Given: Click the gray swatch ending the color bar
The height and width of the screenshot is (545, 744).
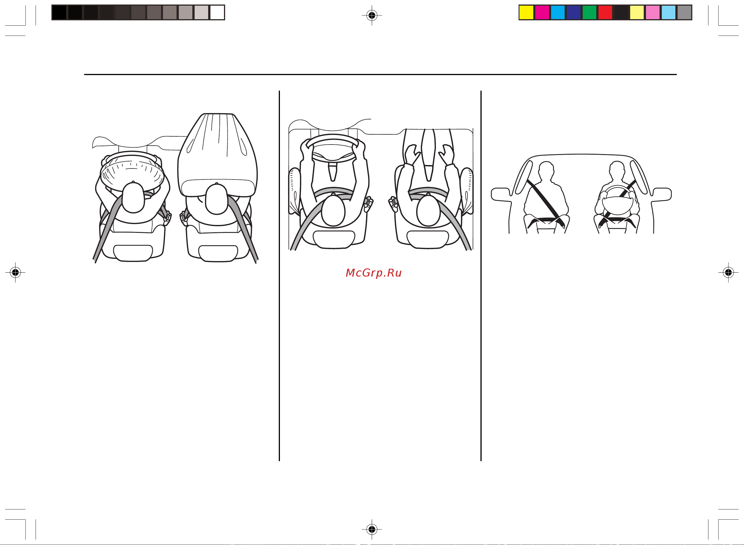Looking at the screenshot, I should tap(685, 12).
